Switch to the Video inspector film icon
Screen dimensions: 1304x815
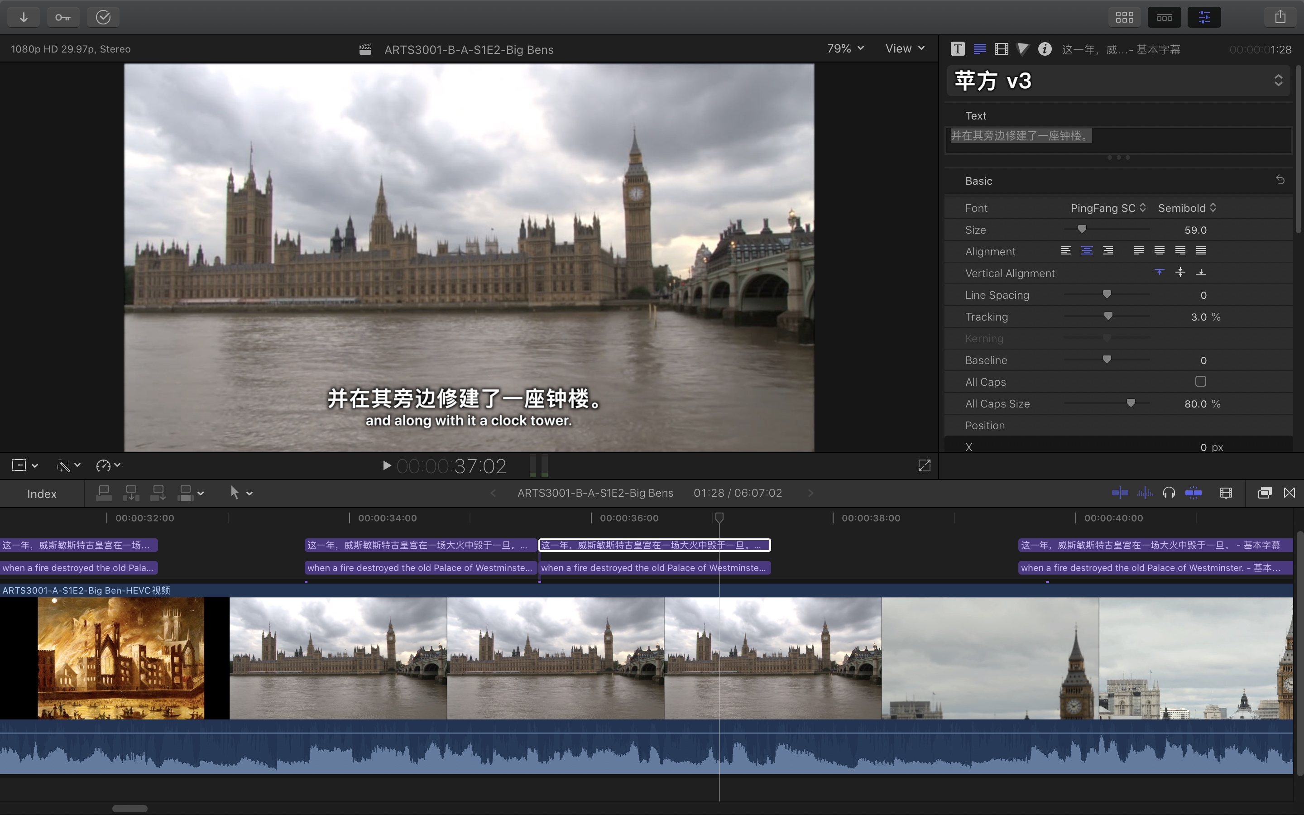coord(1001,49)
